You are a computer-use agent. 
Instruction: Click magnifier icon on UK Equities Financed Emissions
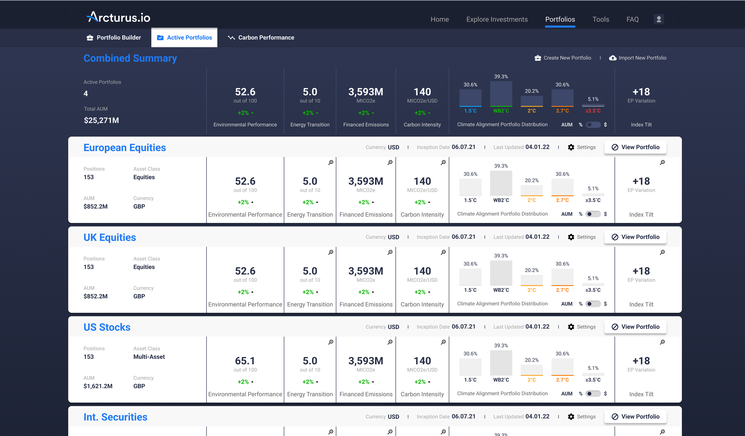click(390, 252)
